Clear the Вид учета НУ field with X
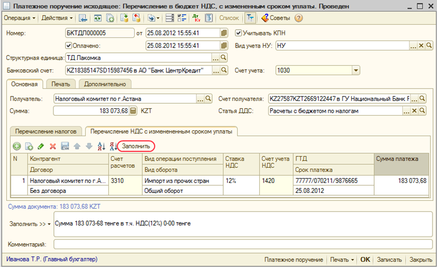The width and height of the screenshot is (437, 267). pyautogui.click(x=422, y=46)
